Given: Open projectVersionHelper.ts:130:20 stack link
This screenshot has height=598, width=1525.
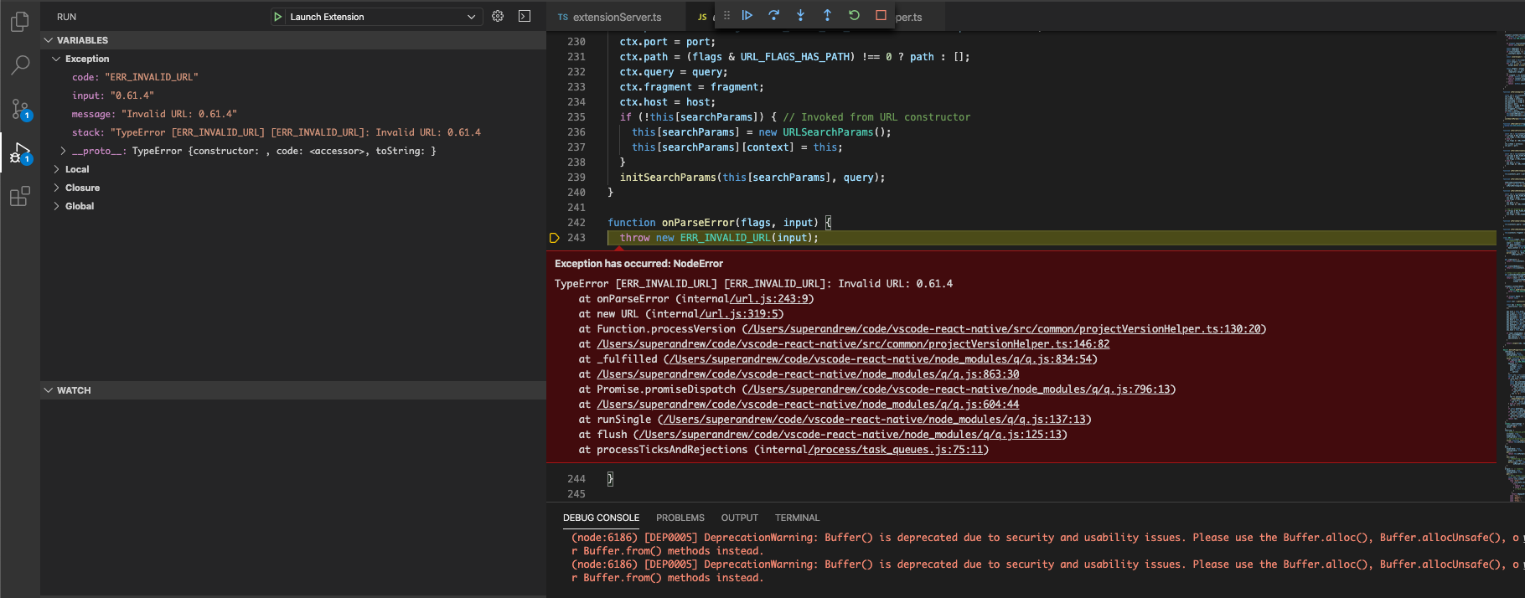Looking at the screenshot, I should click(1004, 329).
